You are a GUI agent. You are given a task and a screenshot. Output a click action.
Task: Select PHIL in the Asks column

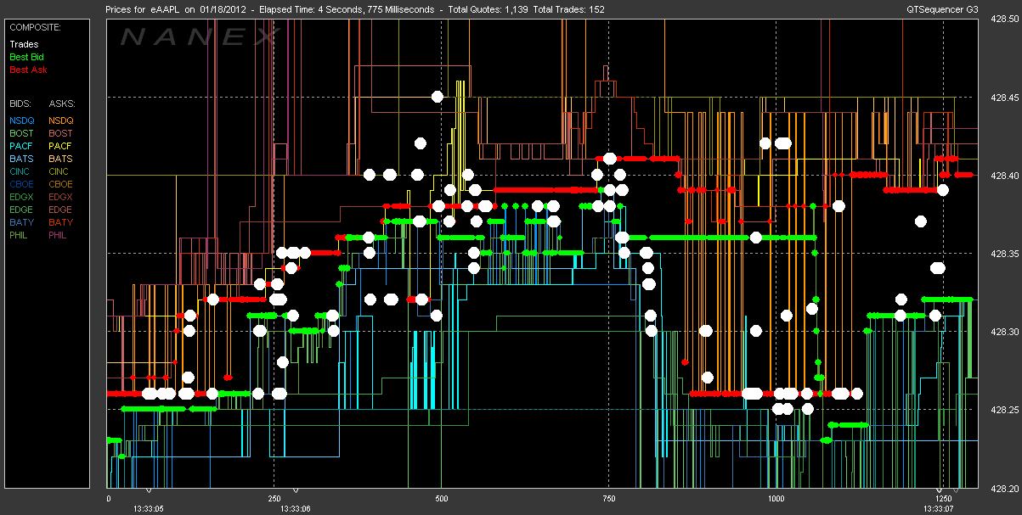point(59,235)
